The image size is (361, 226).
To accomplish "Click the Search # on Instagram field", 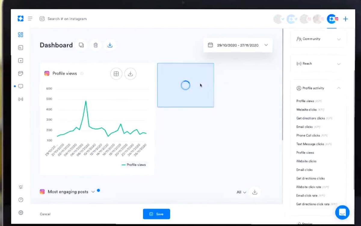I will [x=67, y=19].
